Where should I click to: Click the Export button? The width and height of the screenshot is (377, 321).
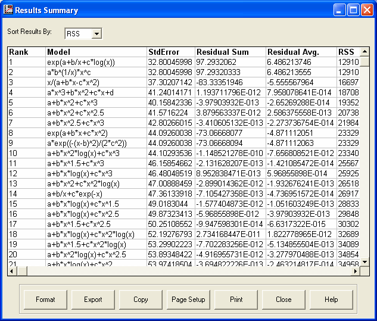[93, 300]
